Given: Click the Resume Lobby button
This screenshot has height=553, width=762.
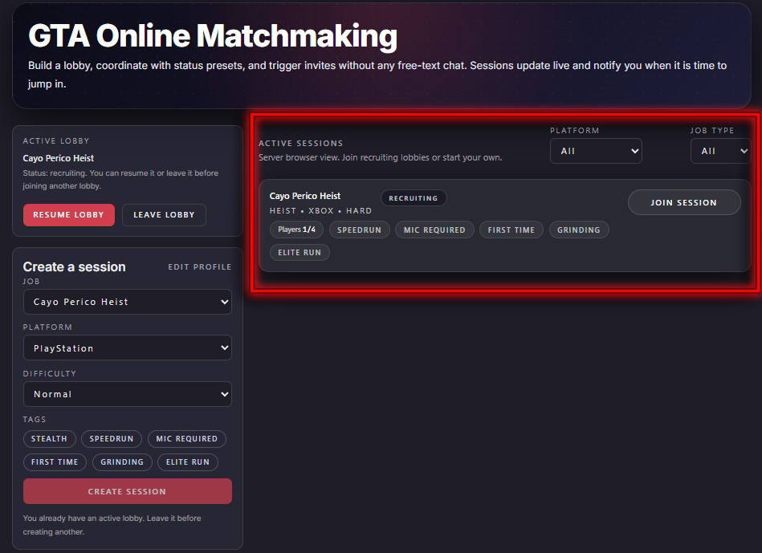Looking at the screenshot, I should point(68,215).
